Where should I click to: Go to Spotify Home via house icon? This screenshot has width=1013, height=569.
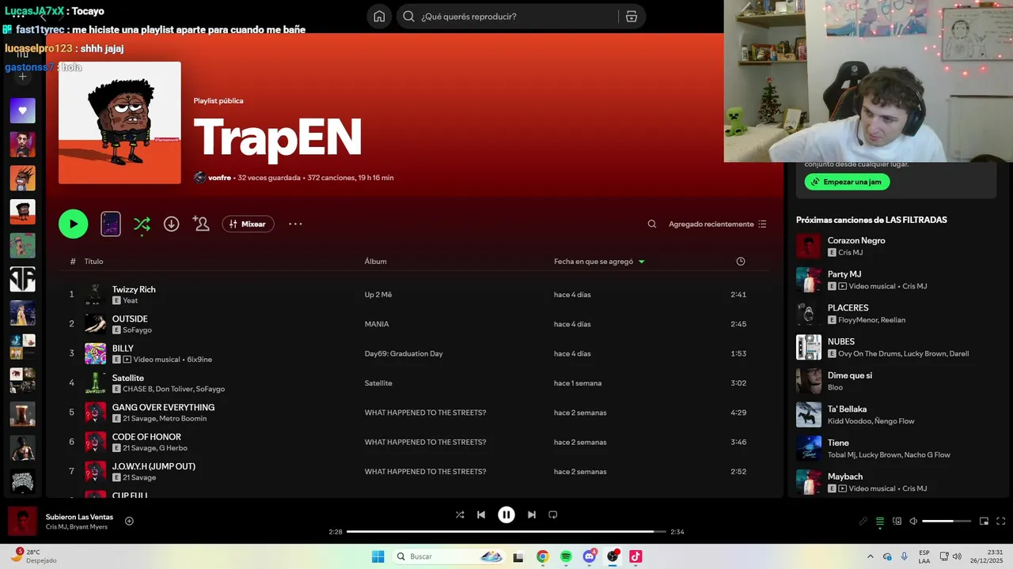(379, 17)
